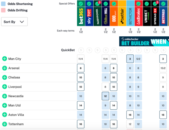169x130 pixels.
Task: Toggle Ladbrokes special offers checkmark
Action: coord(138,4)
